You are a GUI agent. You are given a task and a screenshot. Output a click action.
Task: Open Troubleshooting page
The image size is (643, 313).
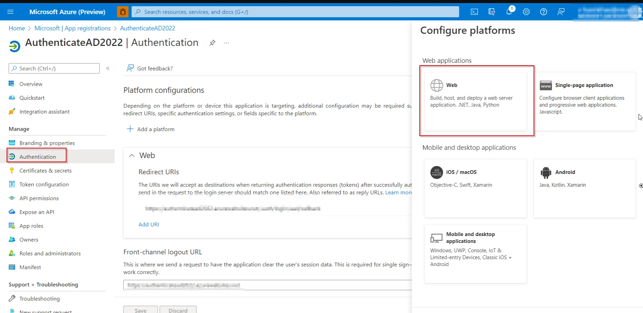39,299
